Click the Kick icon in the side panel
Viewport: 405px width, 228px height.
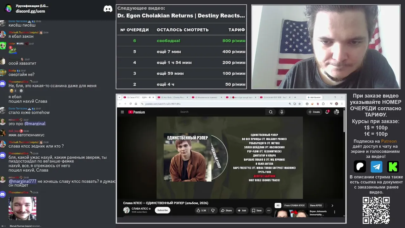(x=393, y=167)
